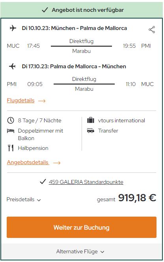Click the fork and knife Halbpension icon
The height and width of the screenshot is (262, 164).
11,148
